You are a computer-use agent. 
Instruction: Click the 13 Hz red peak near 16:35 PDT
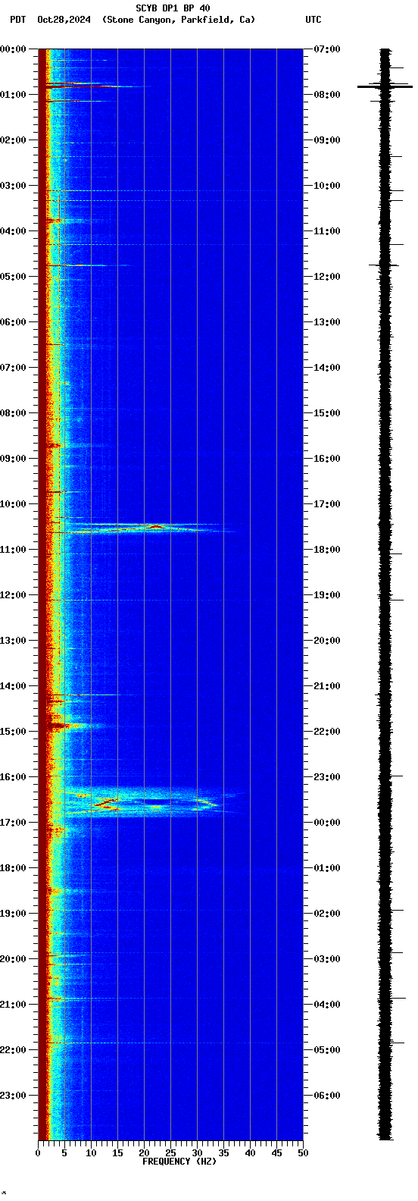pos(107,804)
